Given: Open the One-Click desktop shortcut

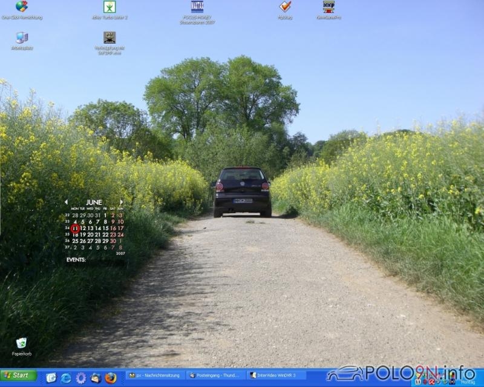Looking at the screenshot, I should pyautogui.click(x=22, y=7).
